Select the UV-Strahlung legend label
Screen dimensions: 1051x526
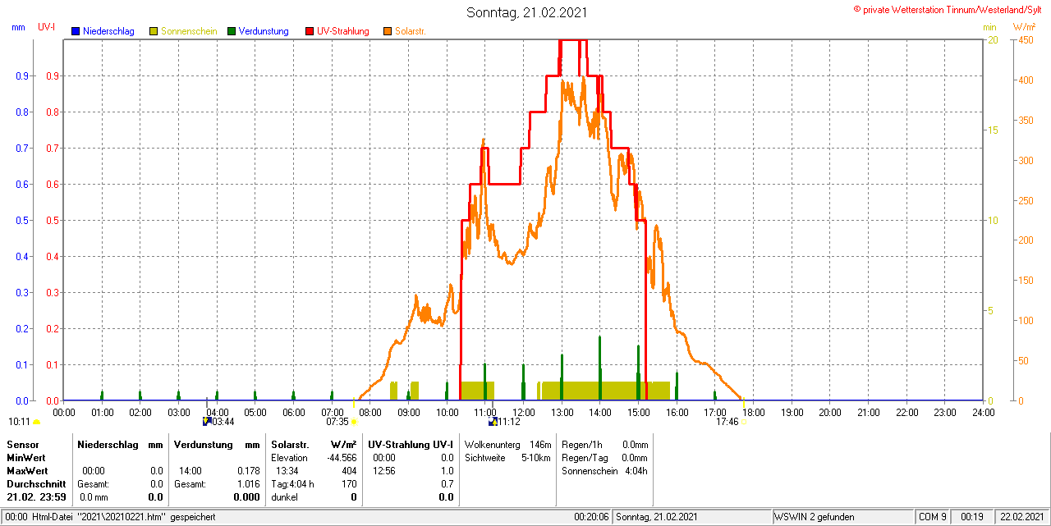344,31
